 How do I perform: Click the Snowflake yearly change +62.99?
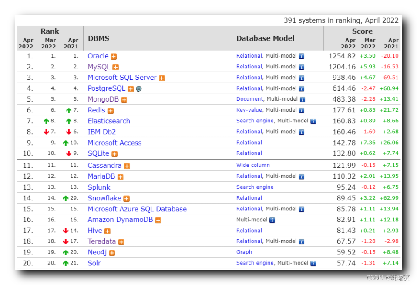(389, 198)
